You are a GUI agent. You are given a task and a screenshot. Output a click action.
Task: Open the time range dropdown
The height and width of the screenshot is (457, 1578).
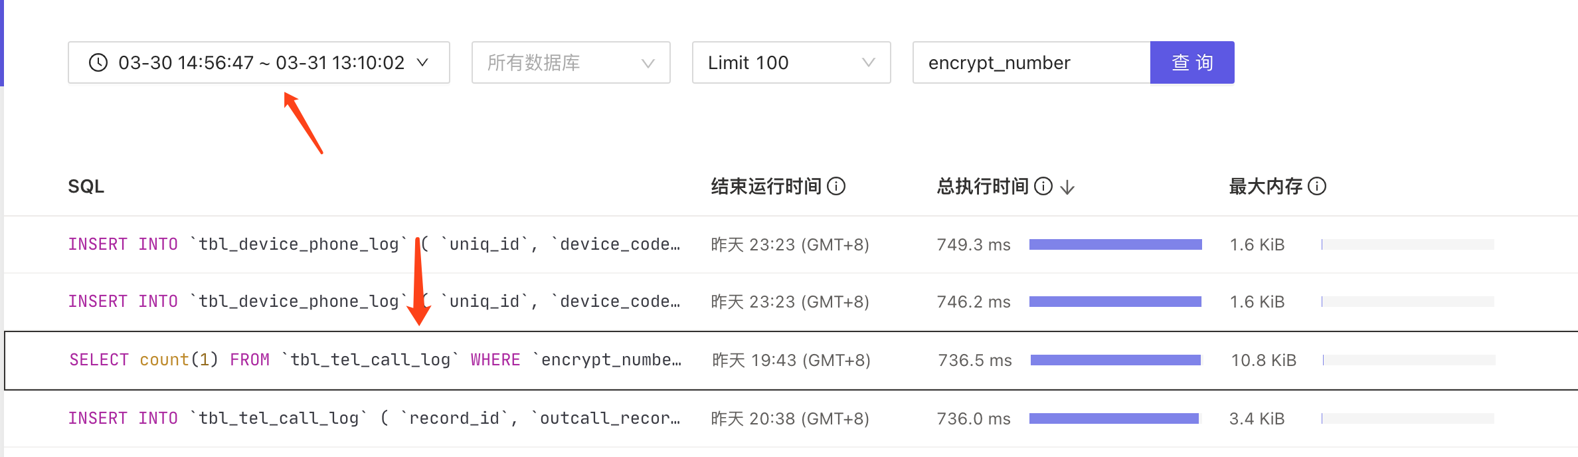click(258, 62)
